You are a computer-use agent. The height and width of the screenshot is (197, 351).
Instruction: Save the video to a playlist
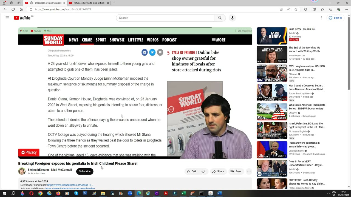click(236, 171)
